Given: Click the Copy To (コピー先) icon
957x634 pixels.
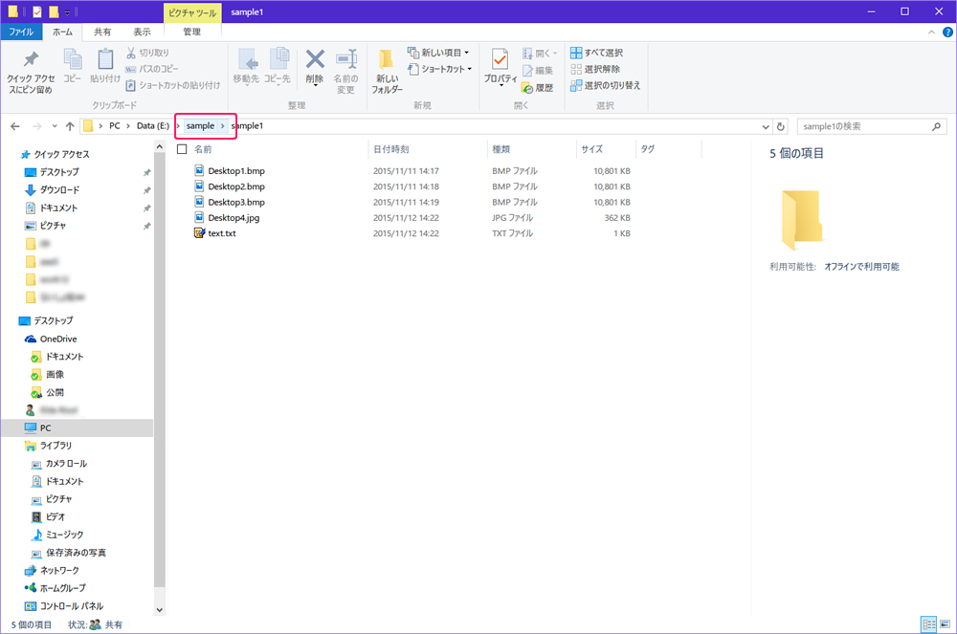Looking at the screenshot, I should pyautogui.click(x=278, y=59).
